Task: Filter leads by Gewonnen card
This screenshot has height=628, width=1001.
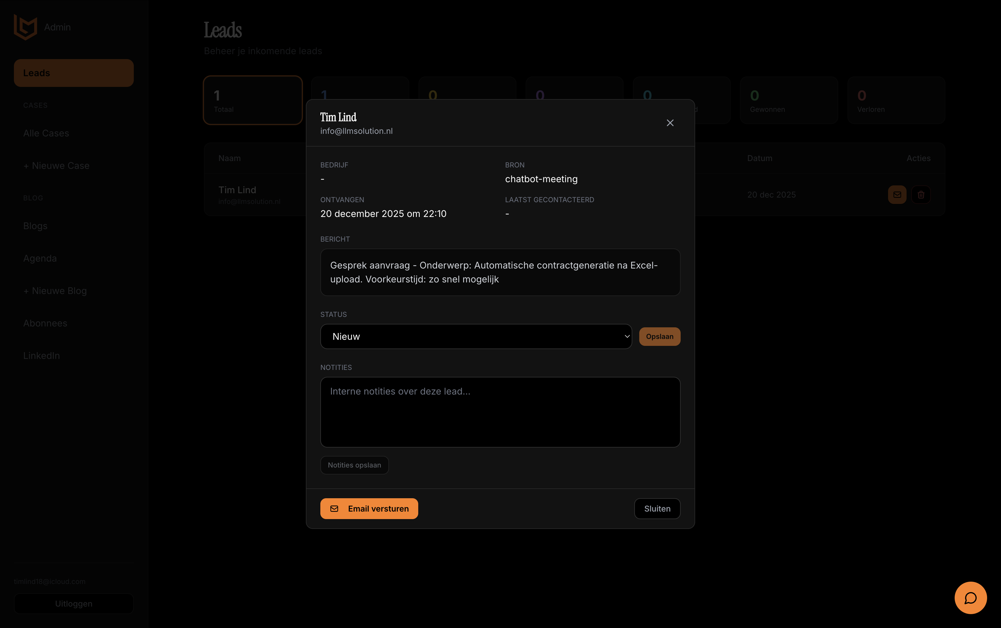Action: pyautogui.click(x=788, y=100)
